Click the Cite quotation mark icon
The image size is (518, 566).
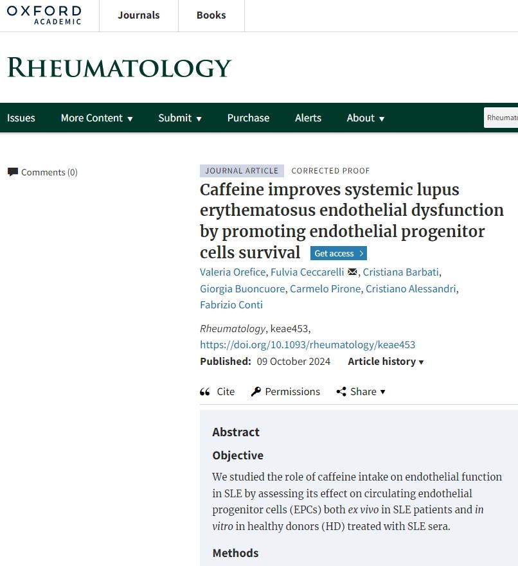tap(205, 391)
